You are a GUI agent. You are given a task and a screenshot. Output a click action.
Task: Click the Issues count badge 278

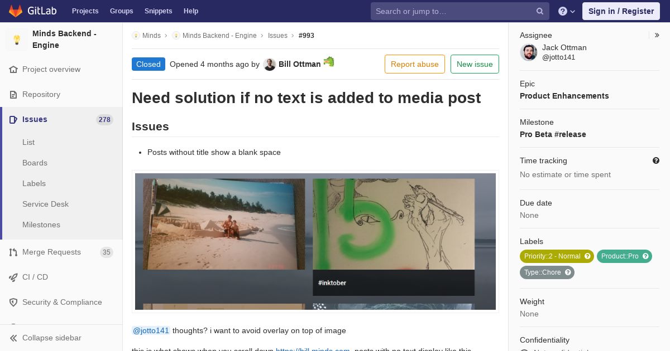(x=104, y=120)
